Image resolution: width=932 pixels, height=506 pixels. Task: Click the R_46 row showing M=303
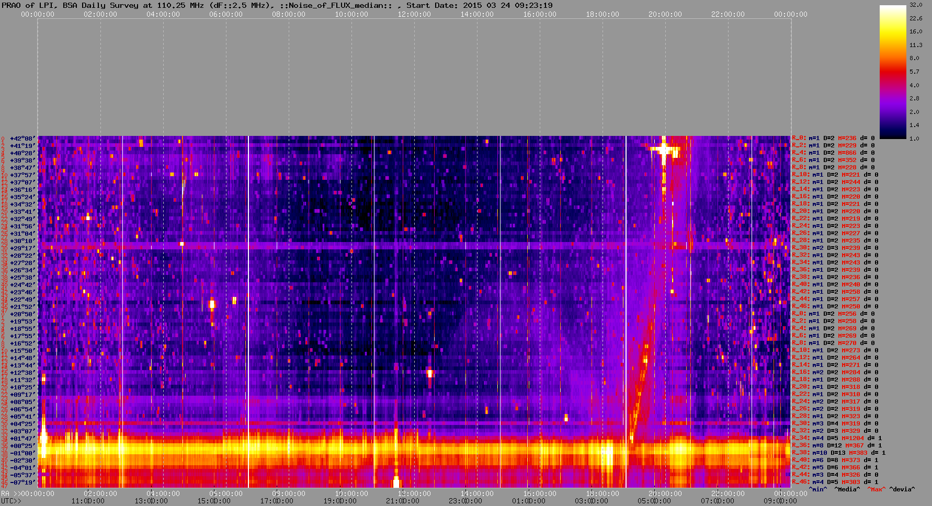(x=835, y=482)
